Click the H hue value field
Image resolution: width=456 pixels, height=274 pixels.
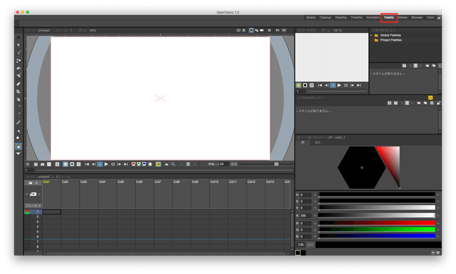pyautogui.click(x=306, y=195)
